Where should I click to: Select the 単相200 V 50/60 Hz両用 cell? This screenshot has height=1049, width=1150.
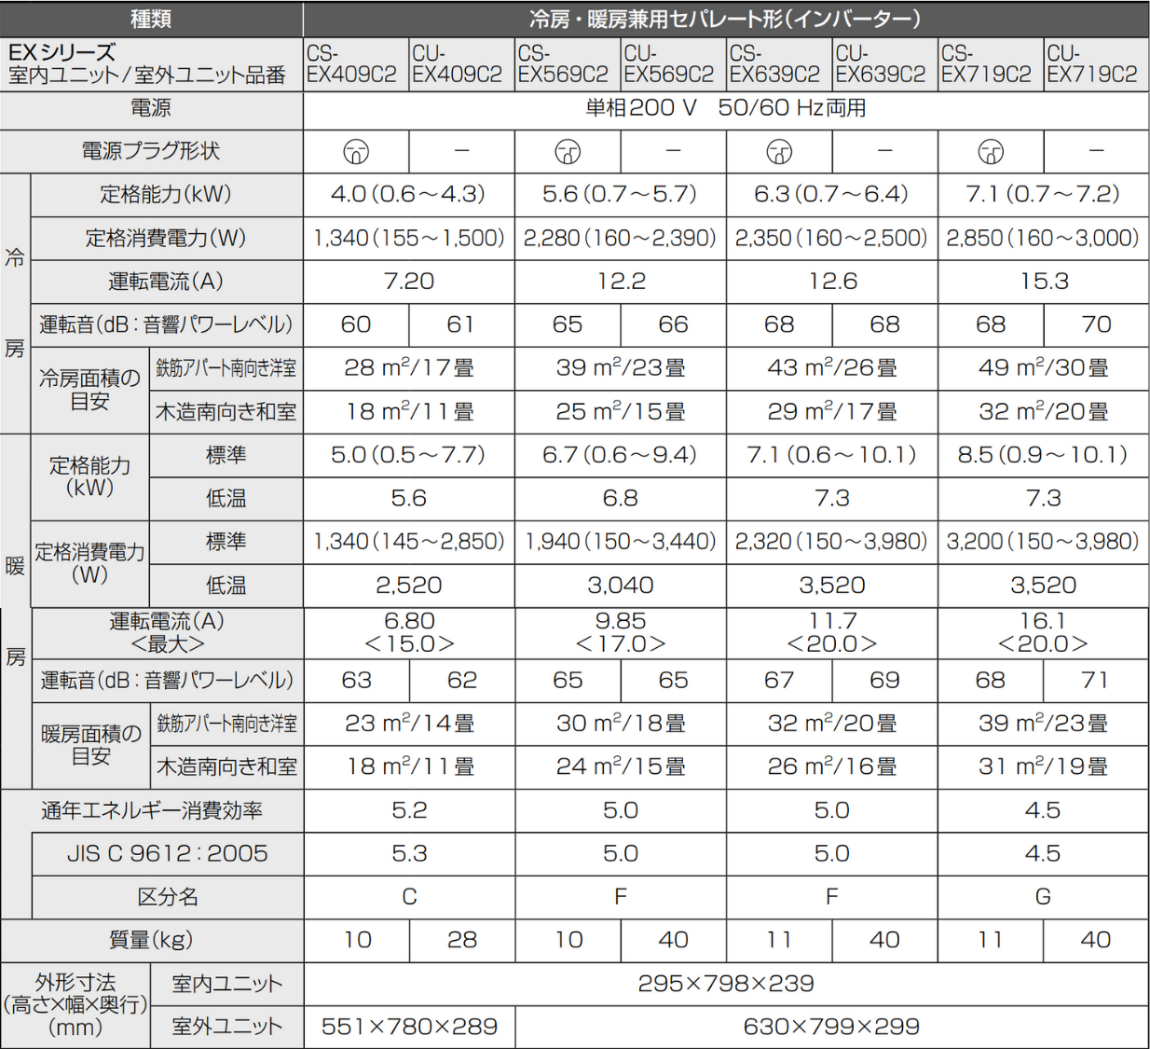click(x=725, y=108)
